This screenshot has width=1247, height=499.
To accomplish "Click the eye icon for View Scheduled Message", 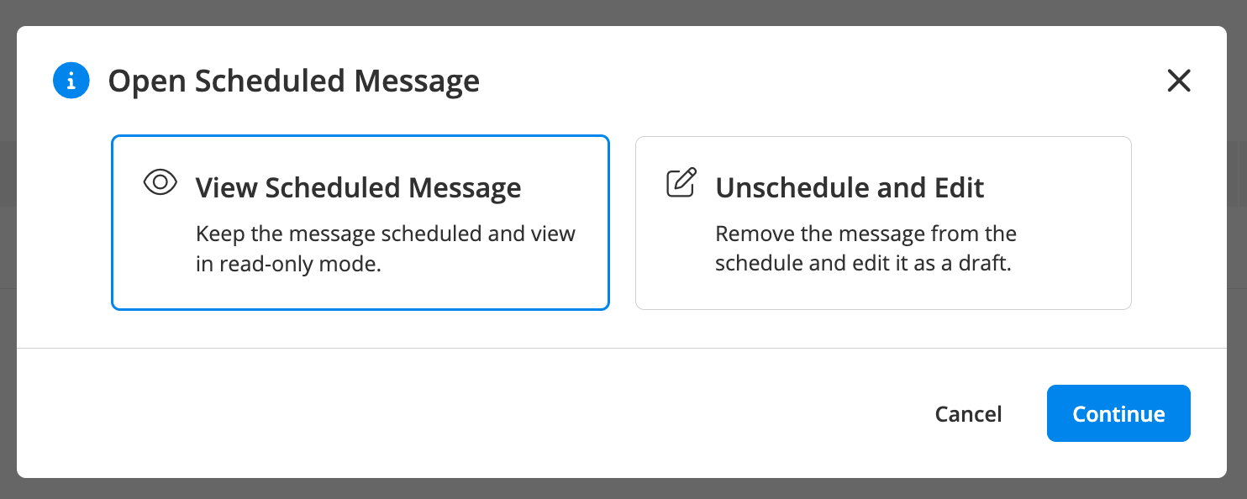I will coord(160,182).
